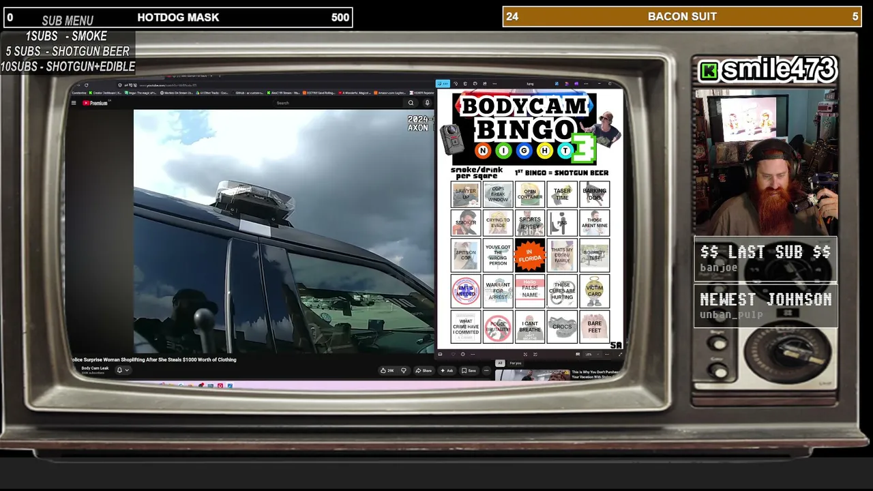Share the shoplifting bodycam video
The image size is (873, 491).
click(x=424, y=370)
